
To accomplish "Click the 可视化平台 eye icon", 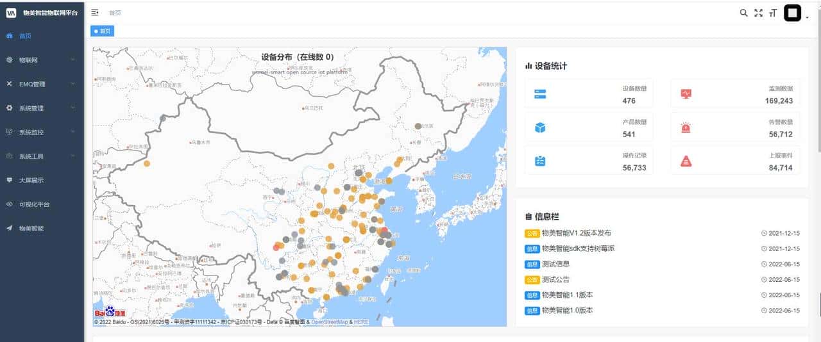I will [9, 204].
